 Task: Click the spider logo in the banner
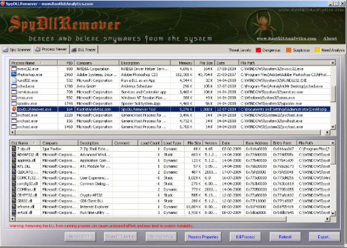264,24
